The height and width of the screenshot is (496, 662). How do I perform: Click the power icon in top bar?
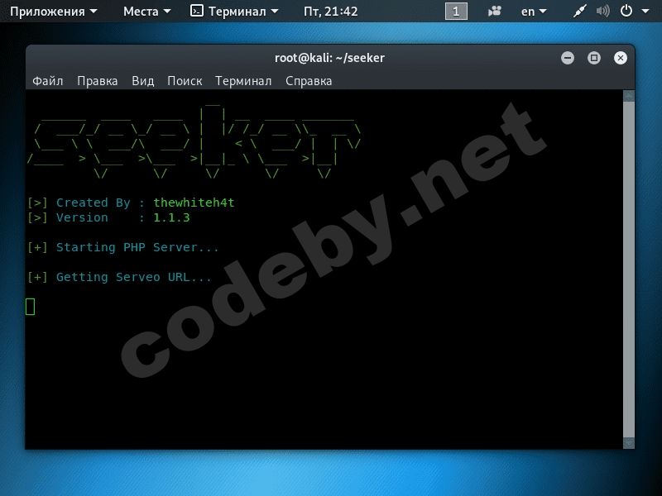[x=626, y=11]
